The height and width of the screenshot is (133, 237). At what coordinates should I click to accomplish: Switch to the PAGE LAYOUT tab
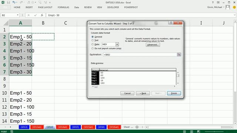coord(45,7)
